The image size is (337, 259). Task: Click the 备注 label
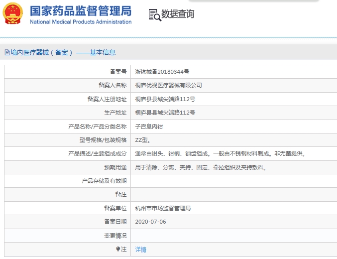[121, 194]
